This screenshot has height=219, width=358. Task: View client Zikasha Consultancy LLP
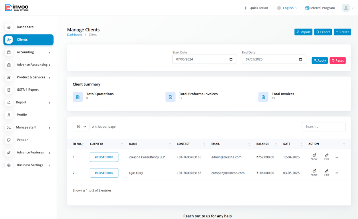(314, 157)
